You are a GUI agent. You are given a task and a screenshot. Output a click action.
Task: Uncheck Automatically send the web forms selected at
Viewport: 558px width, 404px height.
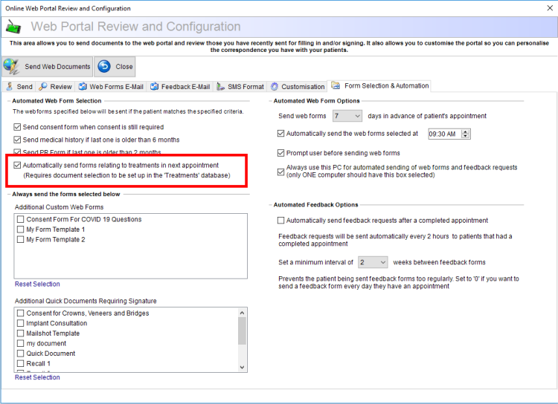point(280,134)
